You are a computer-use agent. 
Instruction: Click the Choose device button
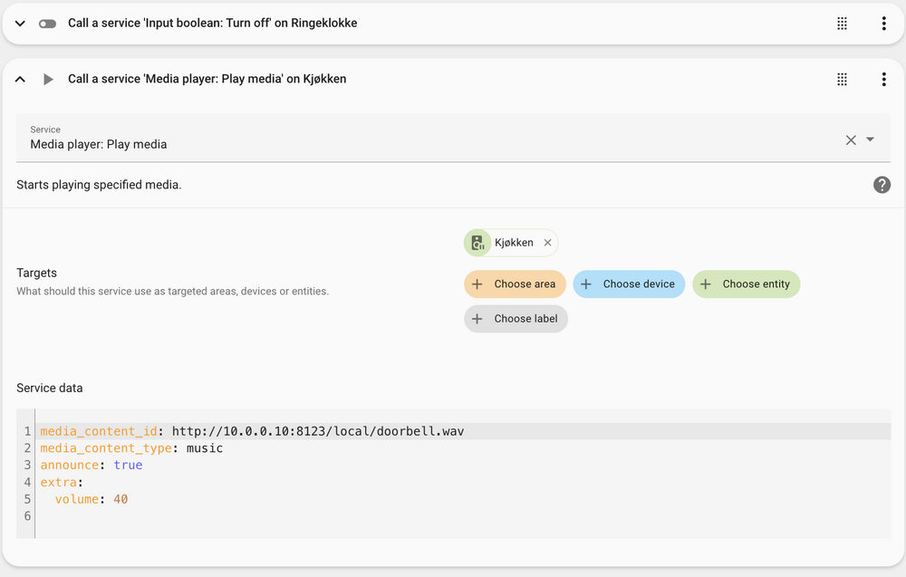pyautogui.click(x=629, y=284)
